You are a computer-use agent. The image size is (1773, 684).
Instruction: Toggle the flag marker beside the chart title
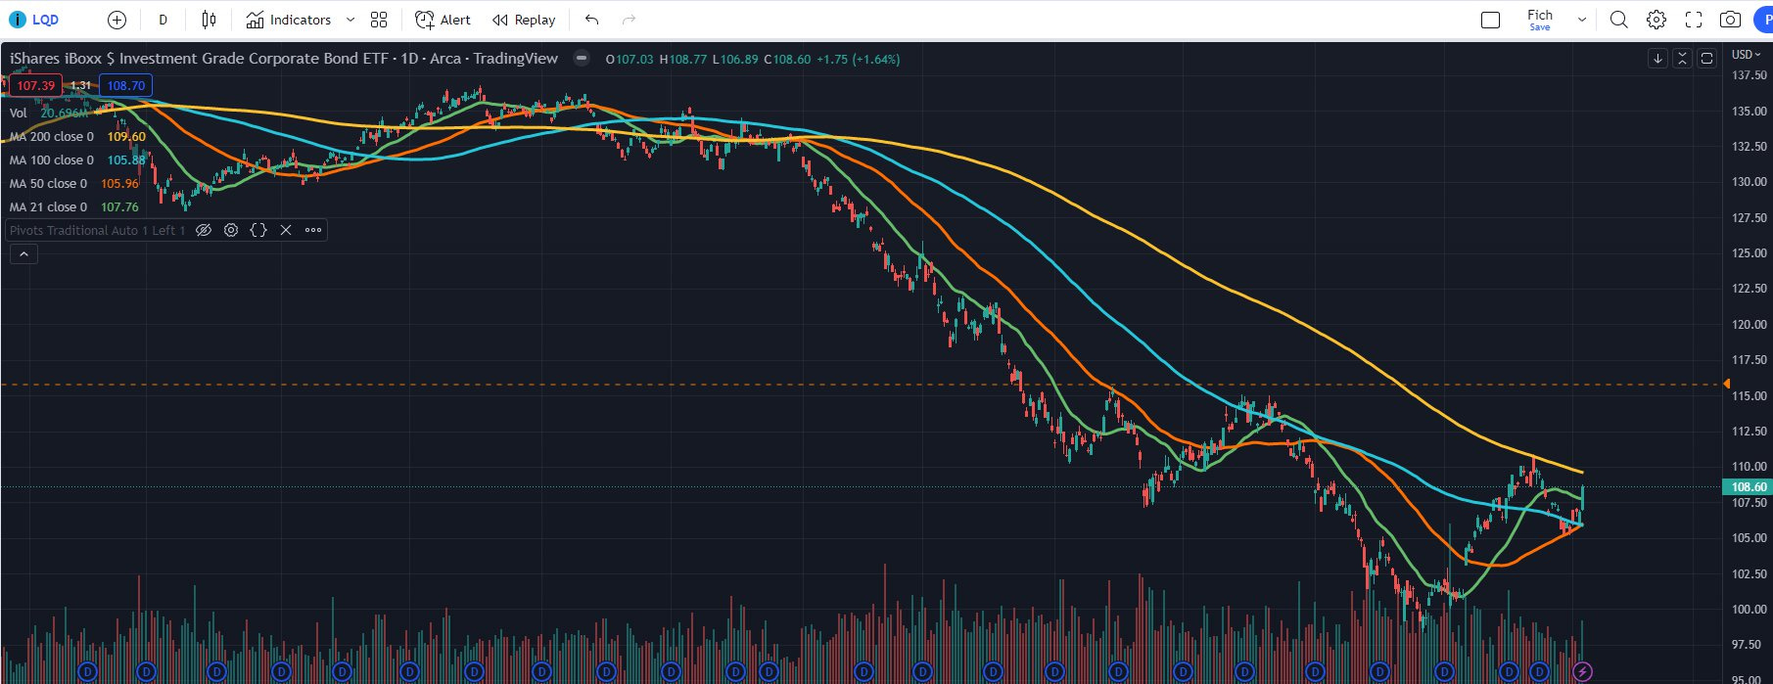(582, 58)
